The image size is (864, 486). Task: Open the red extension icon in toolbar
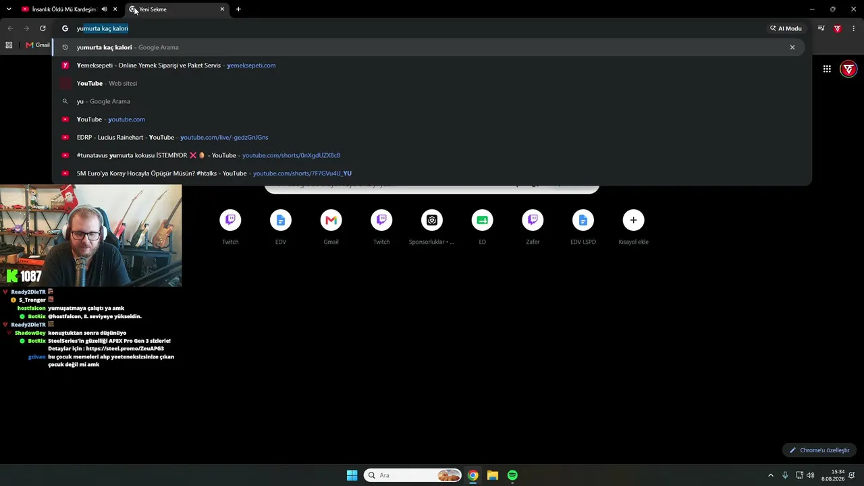click(x=838, y=28)
